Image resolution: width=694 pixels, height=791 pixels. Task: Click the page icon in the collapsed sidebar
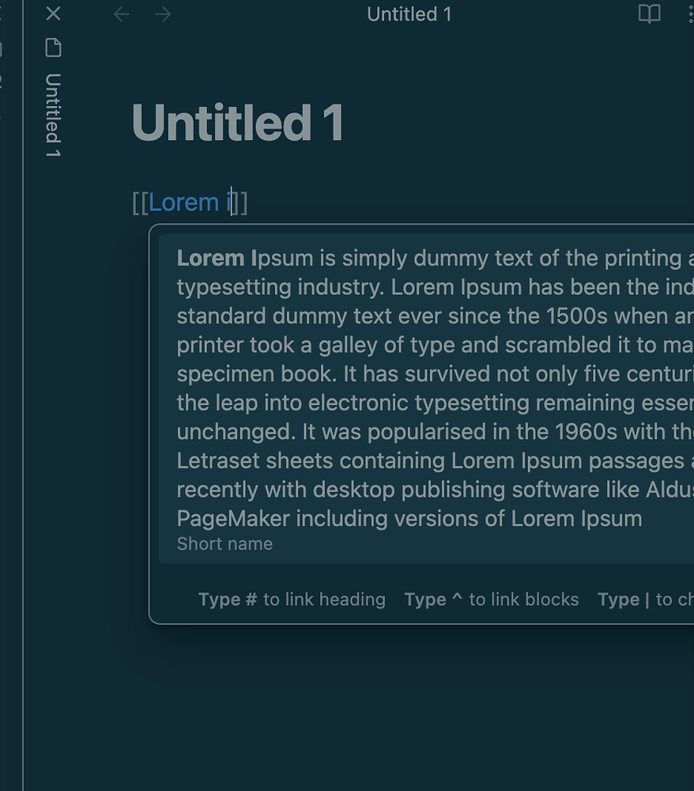(52, 48)
